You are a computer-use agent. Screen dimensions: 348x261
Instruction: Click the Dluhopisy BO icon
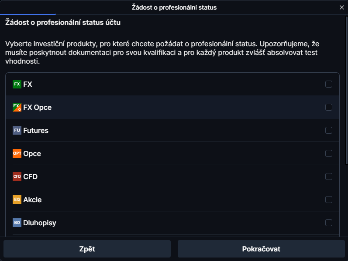(17, 223)
